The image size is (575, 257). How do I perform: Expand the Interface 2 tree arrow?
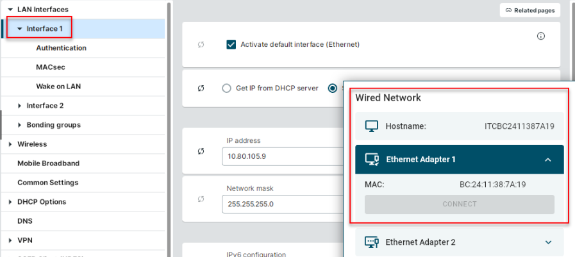click(x=20, y=106)
